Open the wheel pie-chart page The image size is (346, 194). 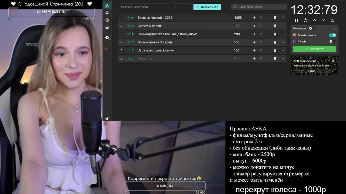click(107, 20)
